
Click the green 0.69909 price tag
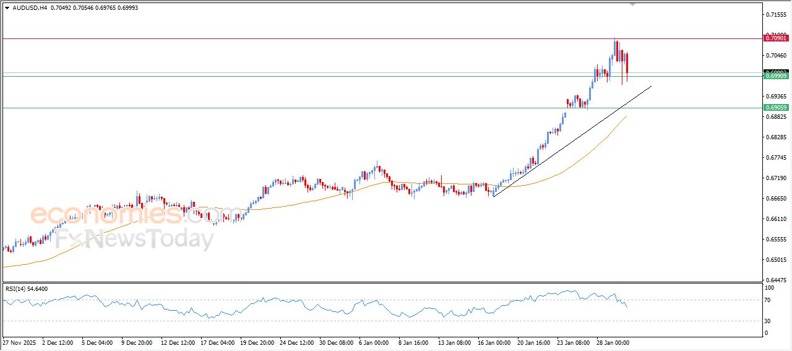776,76
